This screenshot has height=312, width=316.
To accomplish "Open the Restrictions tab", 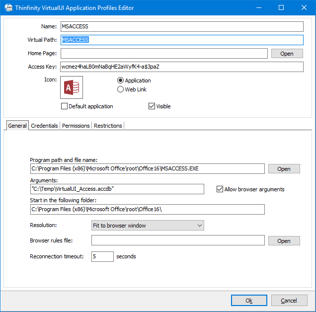I will point(108,126).
